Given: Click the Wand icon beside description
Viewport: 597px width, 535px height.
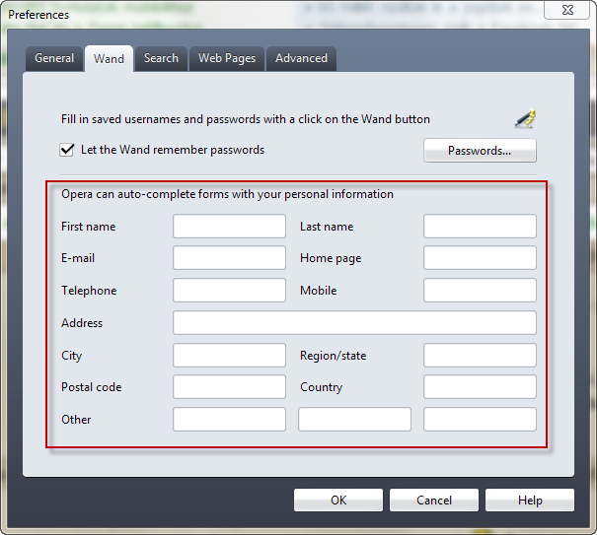Looking at the screenshot, I should (x=526, y=118).
